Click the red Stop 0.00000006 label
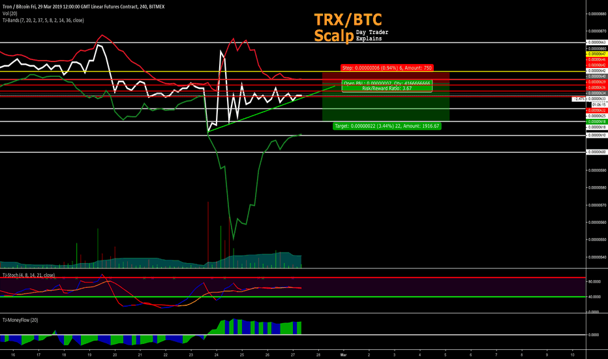 tap(387, 68)
